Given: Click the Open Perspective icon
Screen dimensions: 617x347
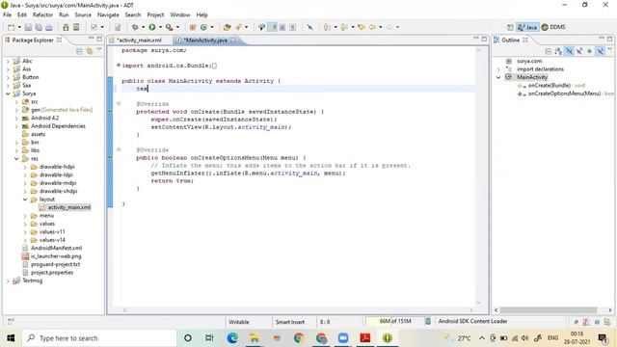Looking at the screenshot, I should point(510,27).
